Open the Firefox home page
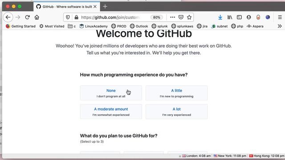 tap(37, 17)
